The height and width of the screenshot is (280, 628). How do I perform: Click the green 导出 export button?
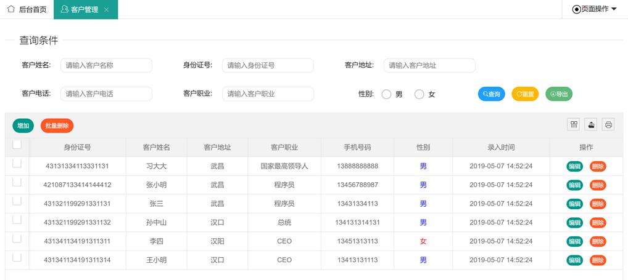pyautogui.click(x=559, y=94)
